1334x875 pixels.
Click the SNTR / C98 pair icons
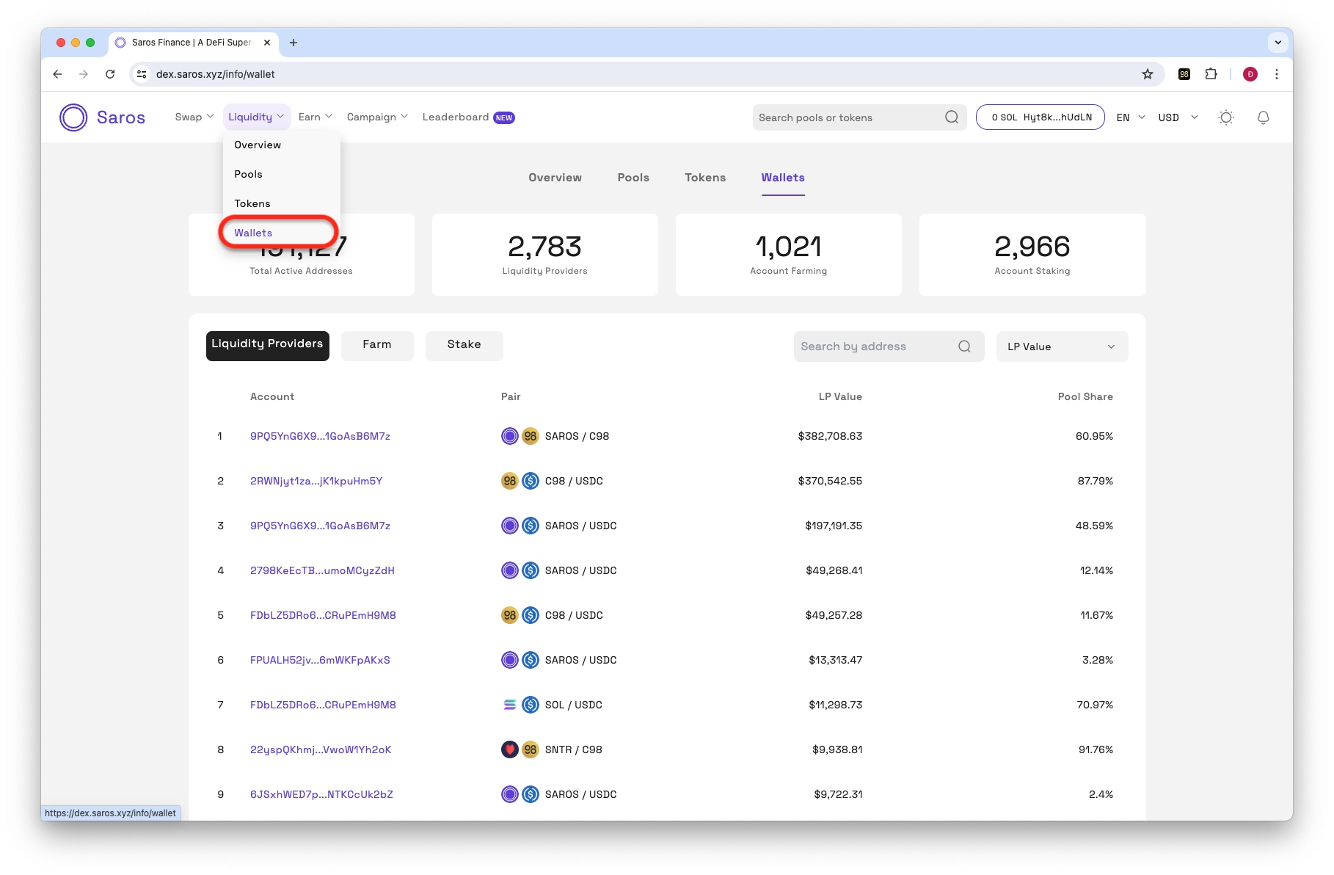(x=520, y=749)
